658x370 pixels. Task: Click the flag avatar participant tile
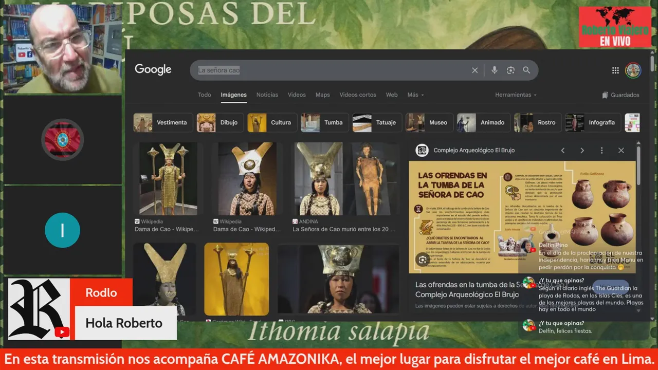[x=62, y=140]
